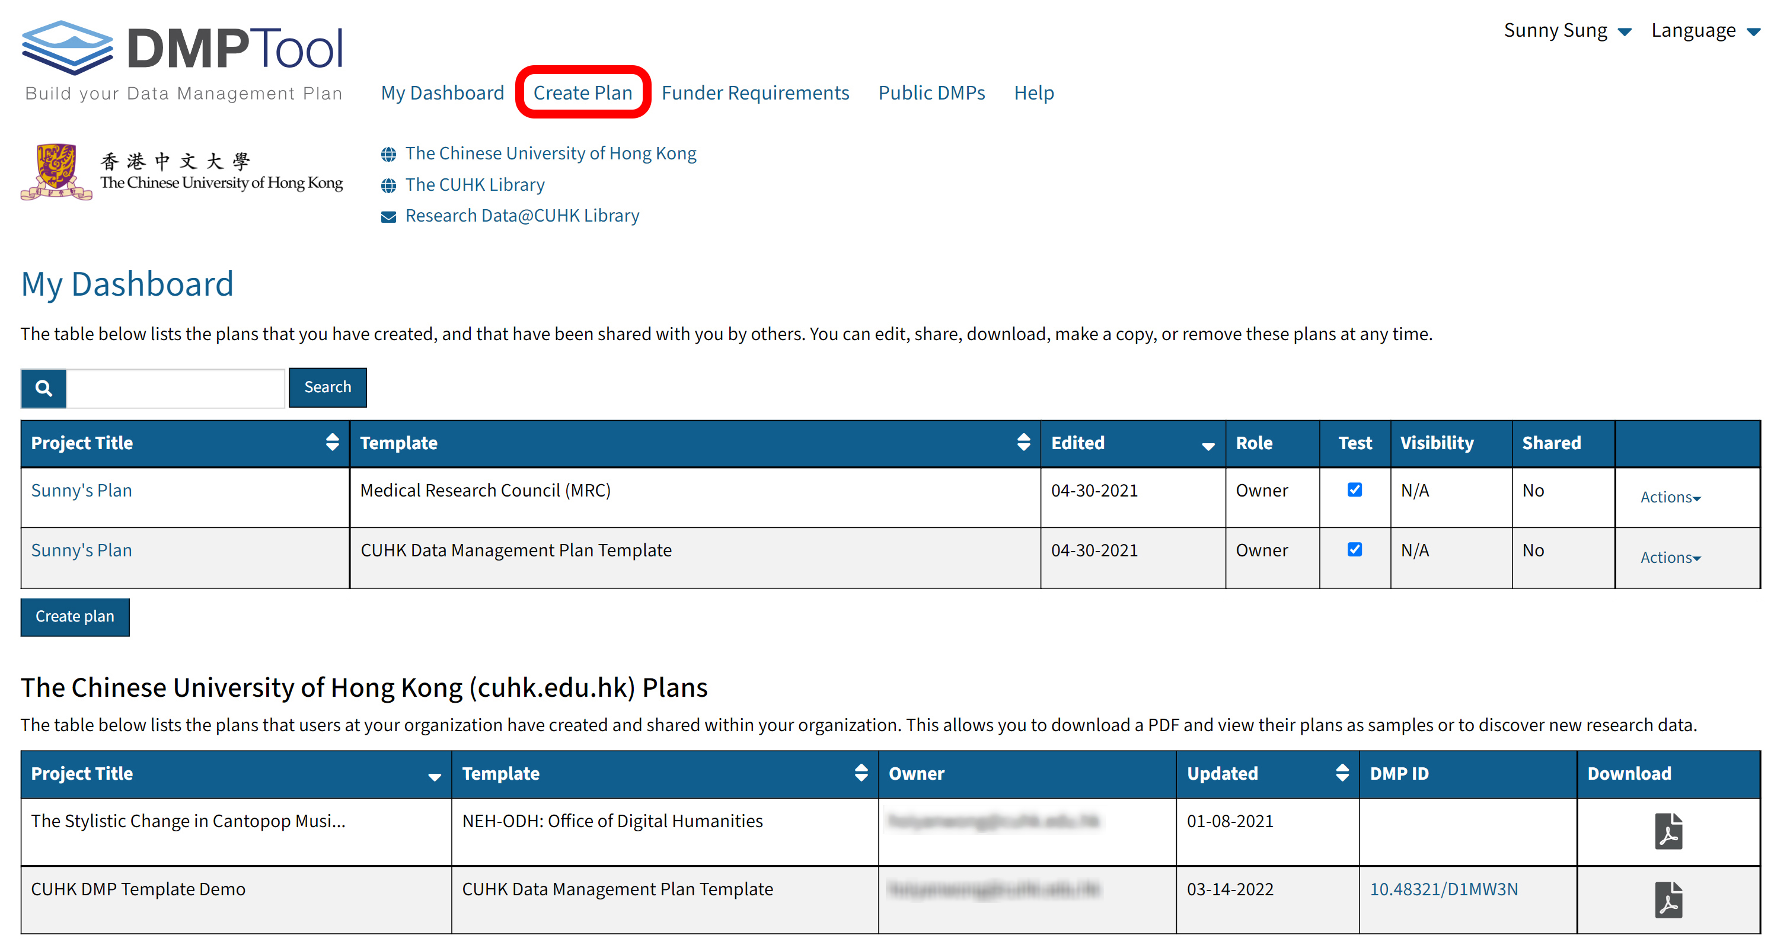The image size is (1787, 948).
Task: Click the globe icon beside The Chinese University of Hong Kong
Action: click(389, 154)
